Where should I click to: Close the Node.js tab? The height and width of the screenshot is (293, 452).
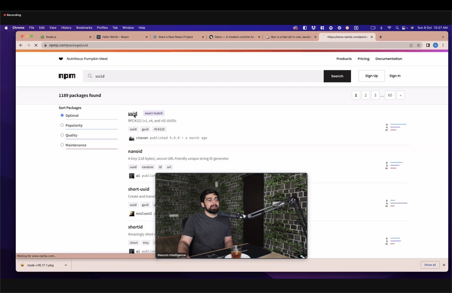coord(90,37)
